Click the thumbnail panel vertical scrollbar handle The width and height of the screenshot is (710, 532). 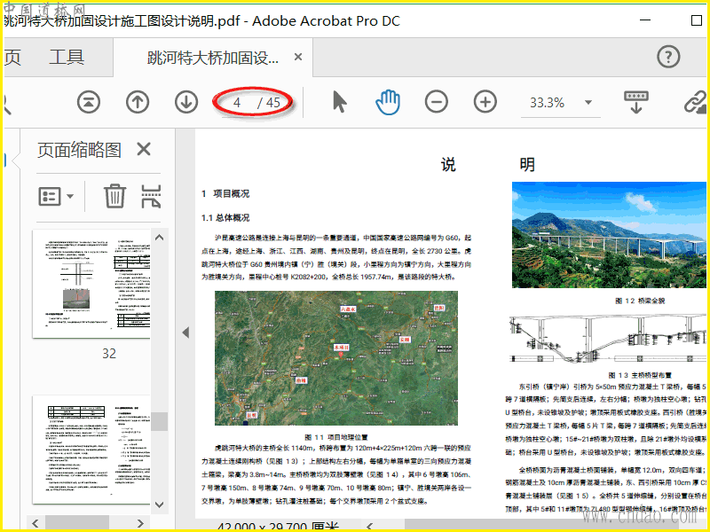[160, 421]
